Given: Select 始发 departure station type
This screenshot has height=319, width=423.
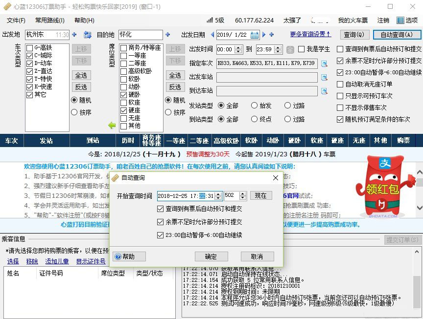Looking at the screenshot, I should (254, 106).
